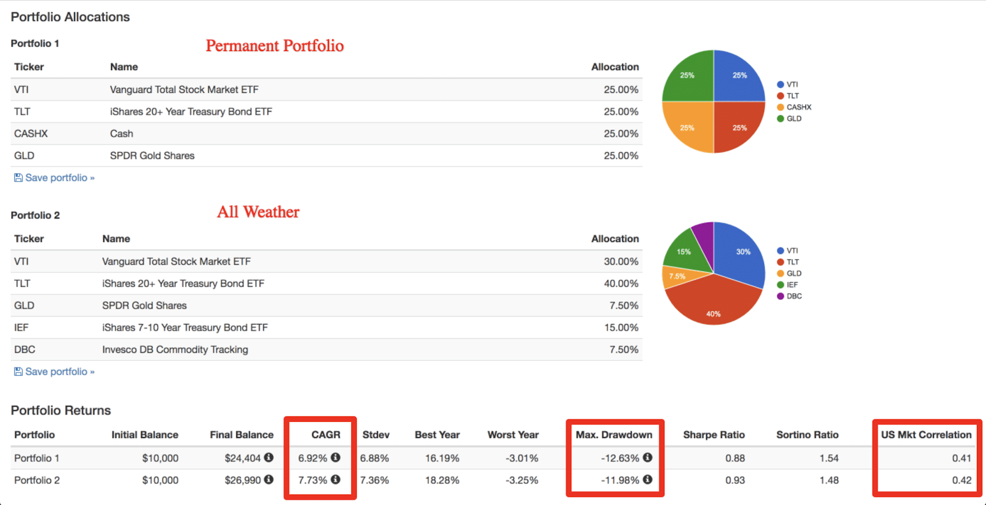Click green IEF legend dot
The image size is (986, 505).
780,285
